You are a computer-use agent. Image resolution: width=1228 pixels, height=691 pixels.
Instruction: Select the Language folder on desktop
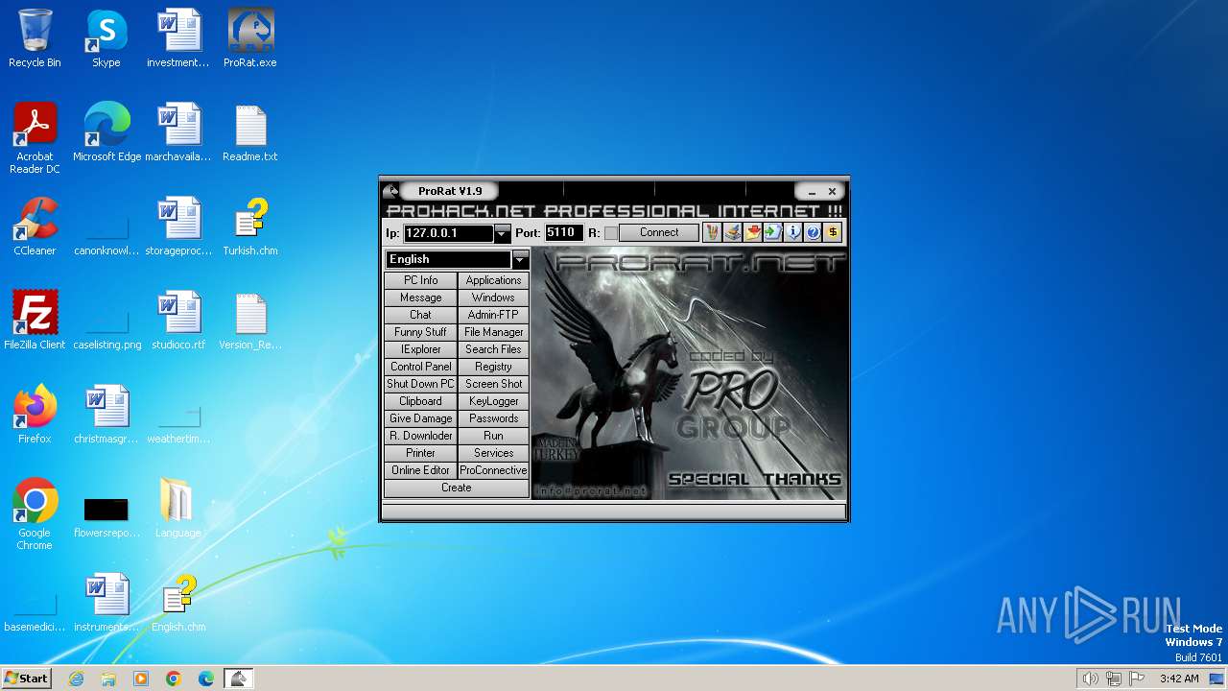[178, 509]
